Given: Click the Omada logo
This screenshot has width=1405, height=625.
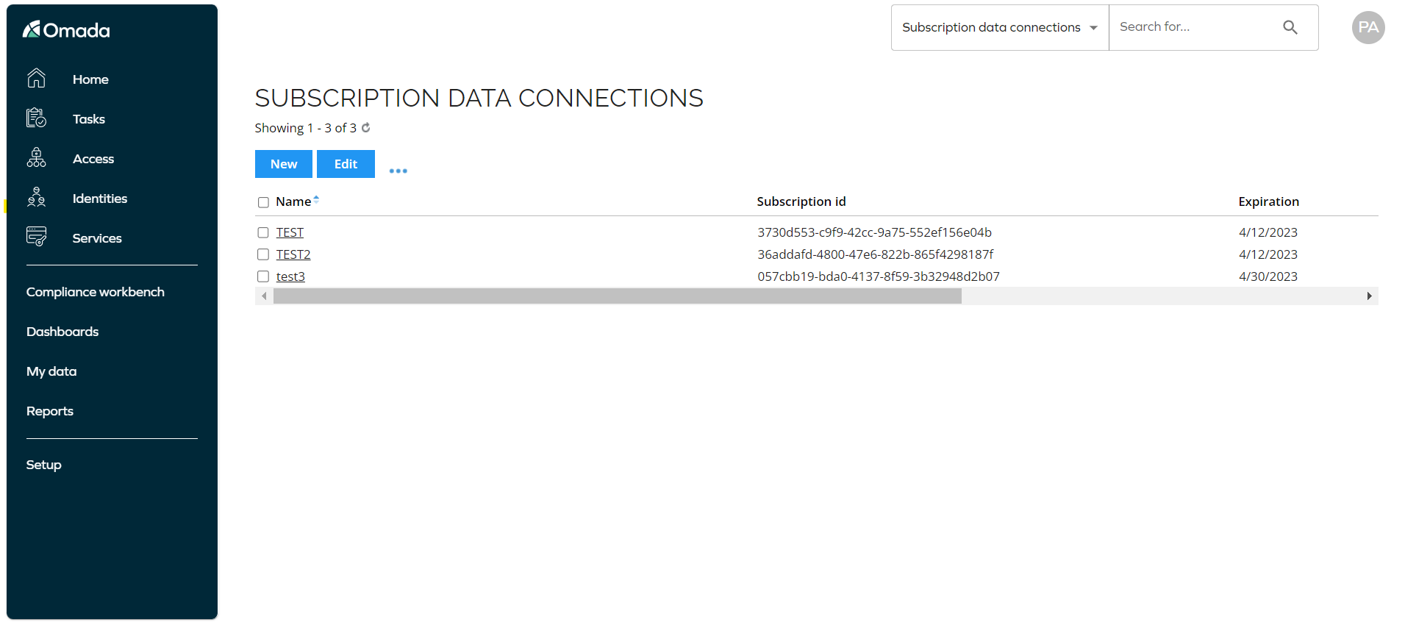Looking at the screenshot, I should tap(66, 30).
